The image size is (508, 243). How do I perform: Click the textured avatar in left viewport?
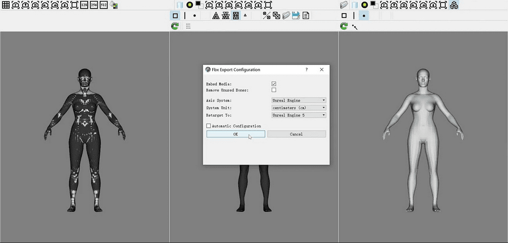point(85,140)
